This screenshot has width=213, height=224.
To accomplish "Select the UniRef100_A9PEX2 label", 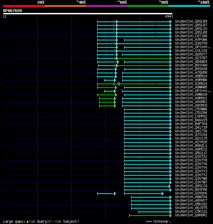I will point(191,150).
